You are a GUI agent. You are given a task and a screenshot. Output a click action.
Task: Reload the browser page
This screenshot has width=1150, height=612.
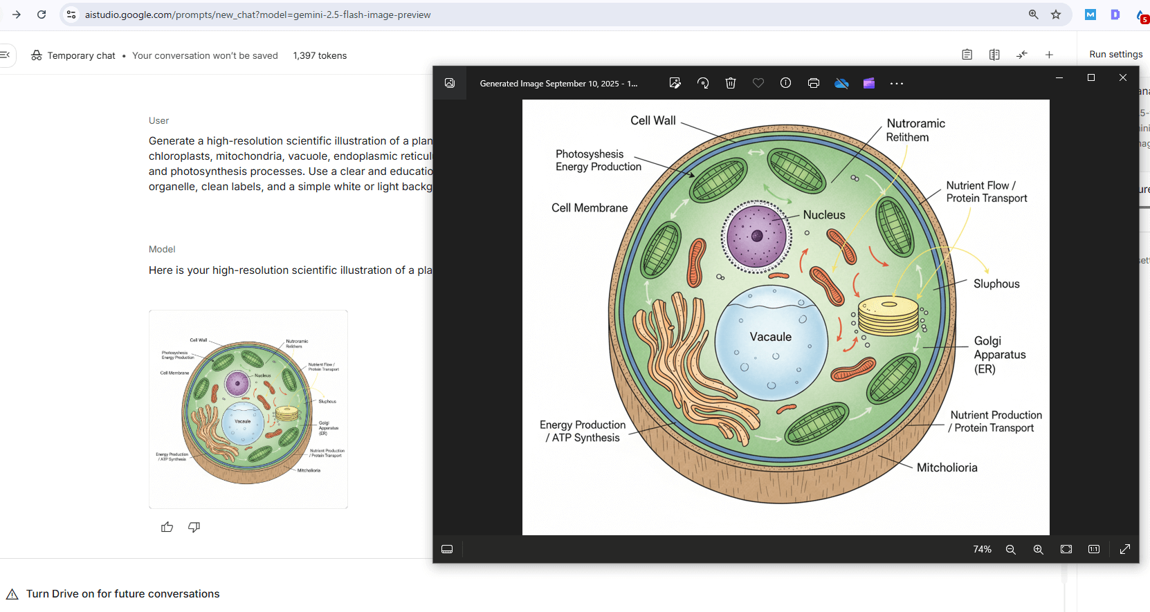tap(42, 15)
